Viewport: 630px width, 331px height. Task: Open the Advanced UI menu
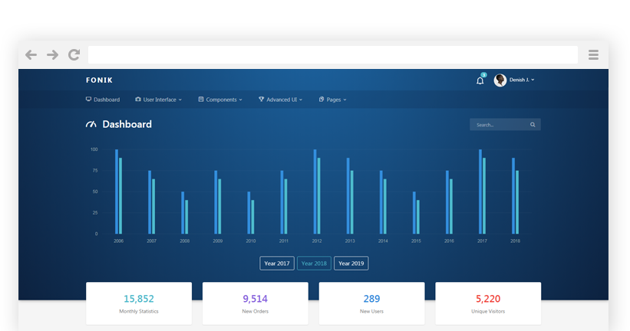tap(281, 100)
